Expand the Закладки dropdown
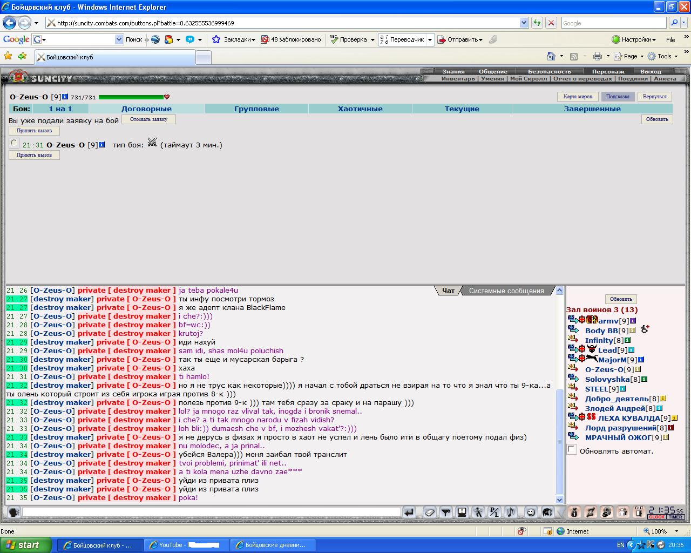691x553 pixels. click(253, 39)
